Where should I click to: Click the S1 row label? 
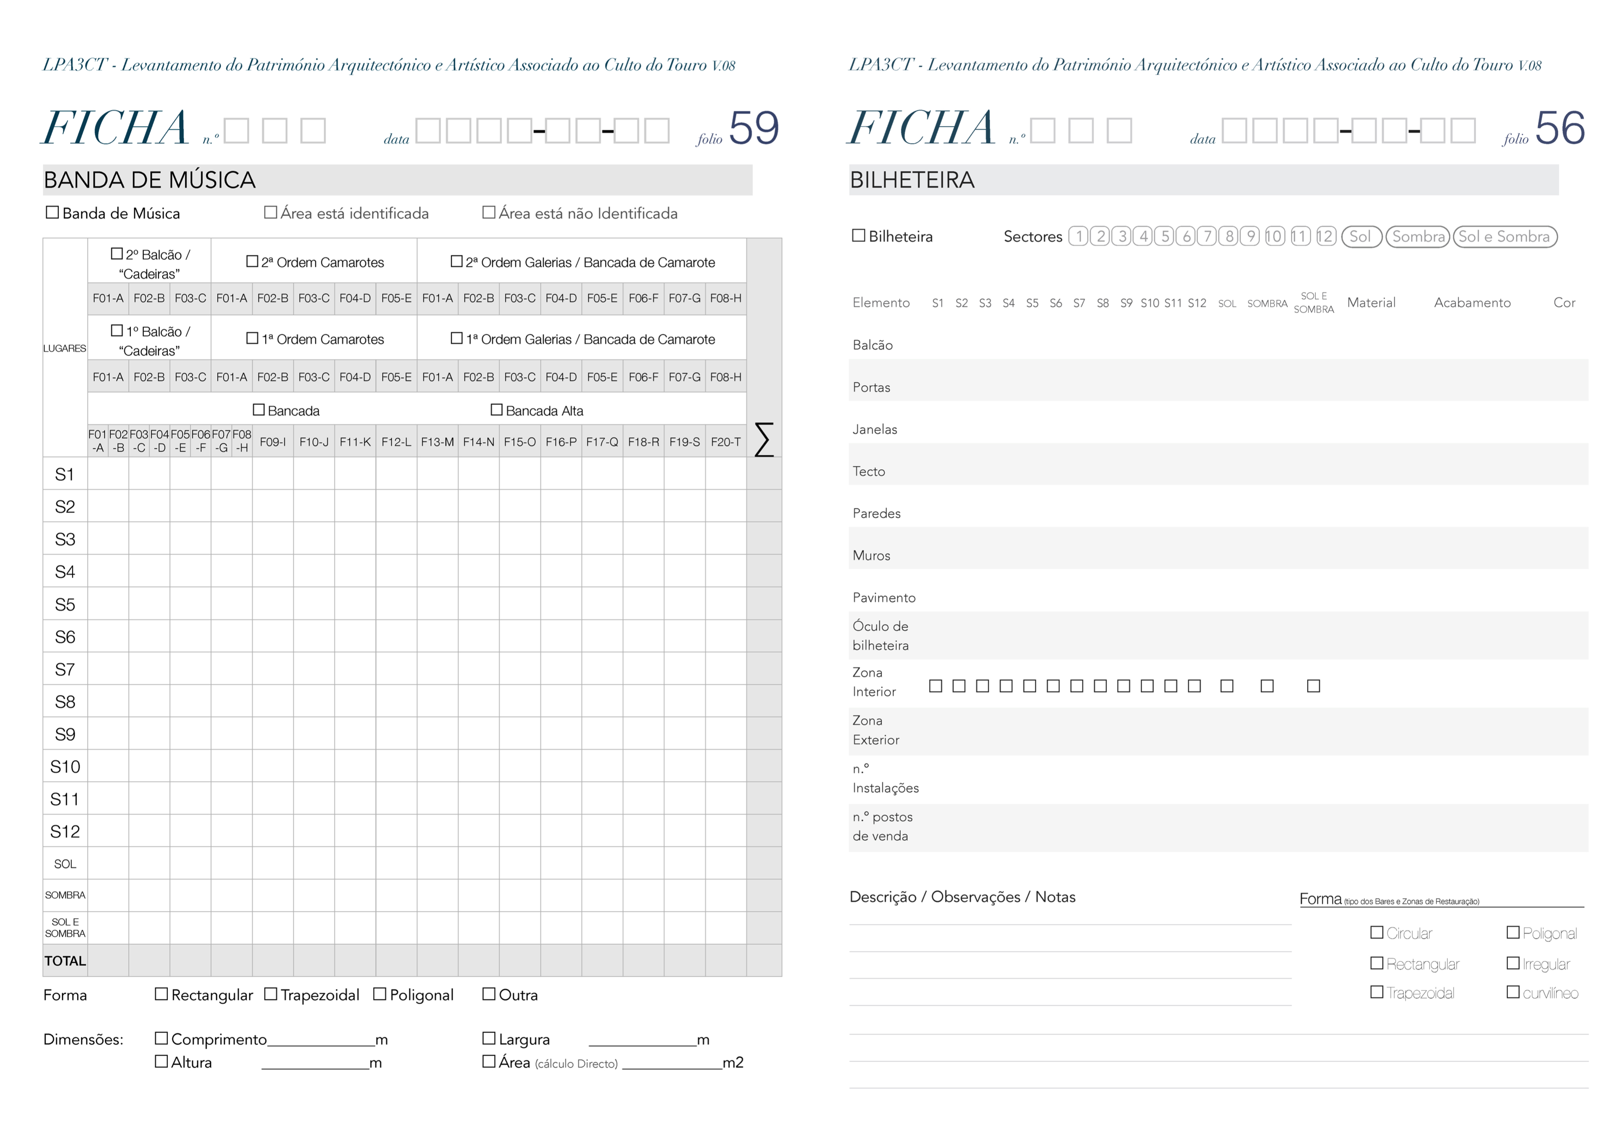[65, 474]
